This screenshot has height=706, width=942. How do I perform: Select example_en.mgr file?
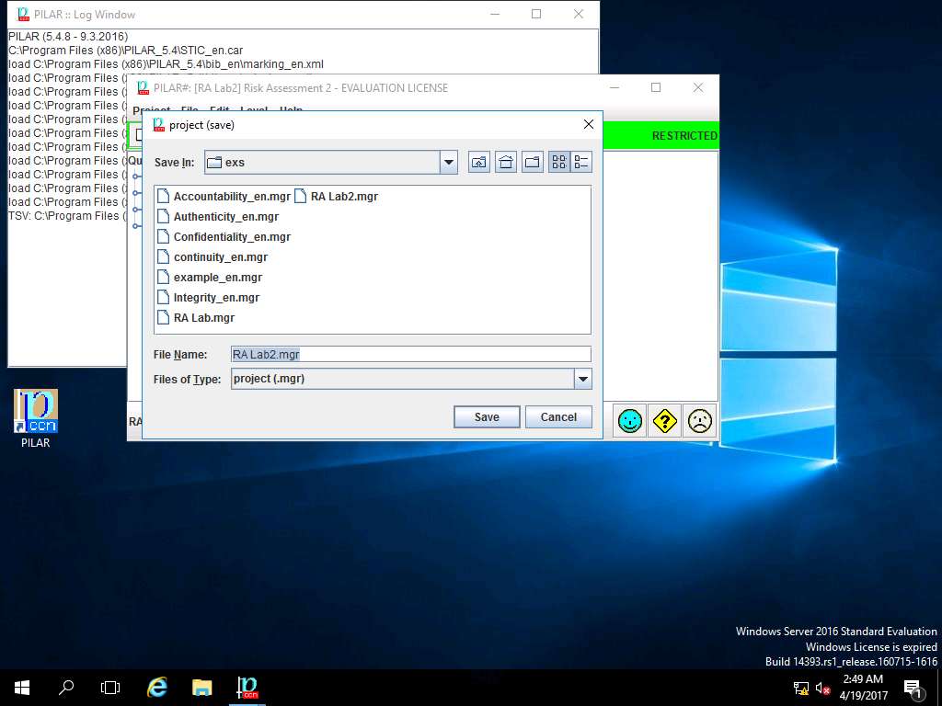210,278
